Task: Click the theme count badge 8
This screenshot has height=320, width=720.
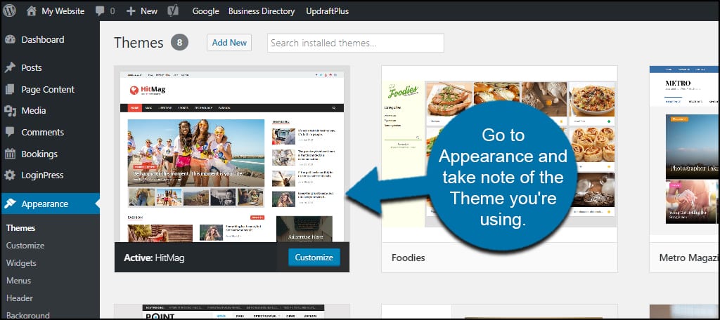Action: (179, 43)
